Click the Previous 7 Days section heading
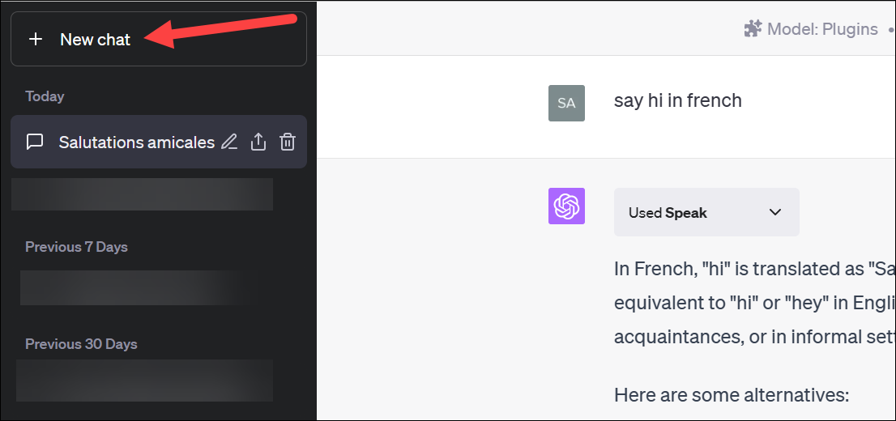 (77, 247)
